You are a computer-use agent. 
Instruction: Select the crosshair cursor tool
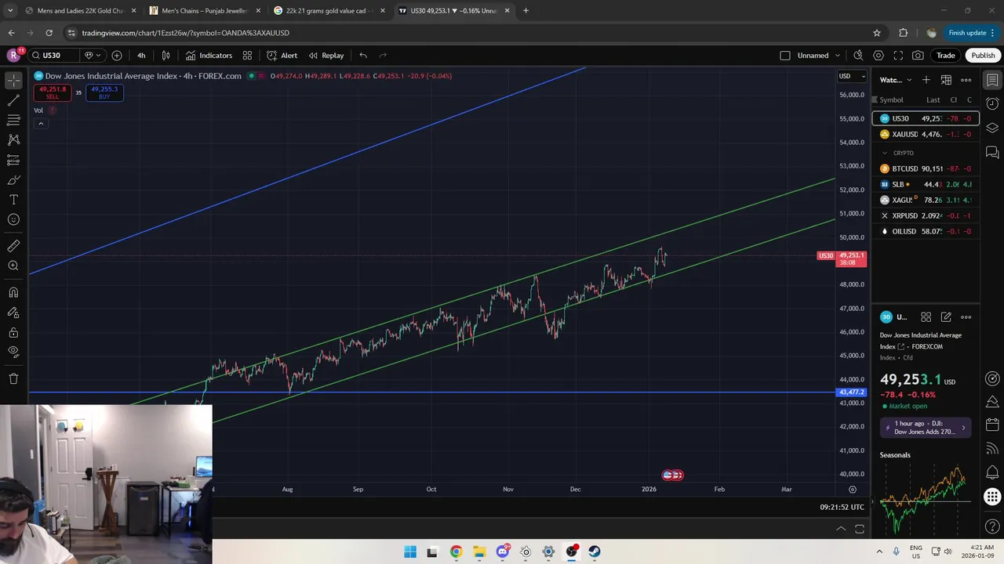point(13,81)
